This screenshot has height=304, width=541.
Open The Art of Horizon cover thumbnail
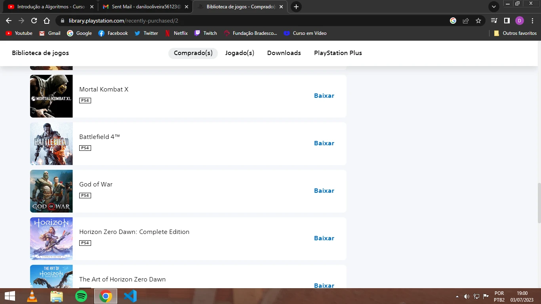pyautogui.click(x=51, y=277)
